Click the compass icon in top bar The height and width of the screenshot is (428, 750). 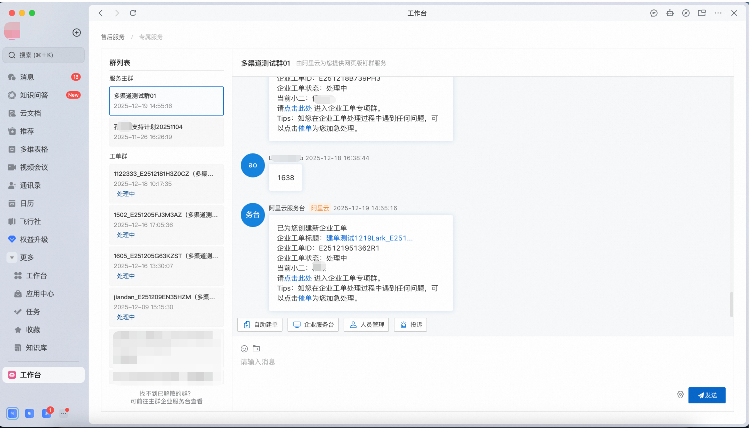tap(686, 13)
